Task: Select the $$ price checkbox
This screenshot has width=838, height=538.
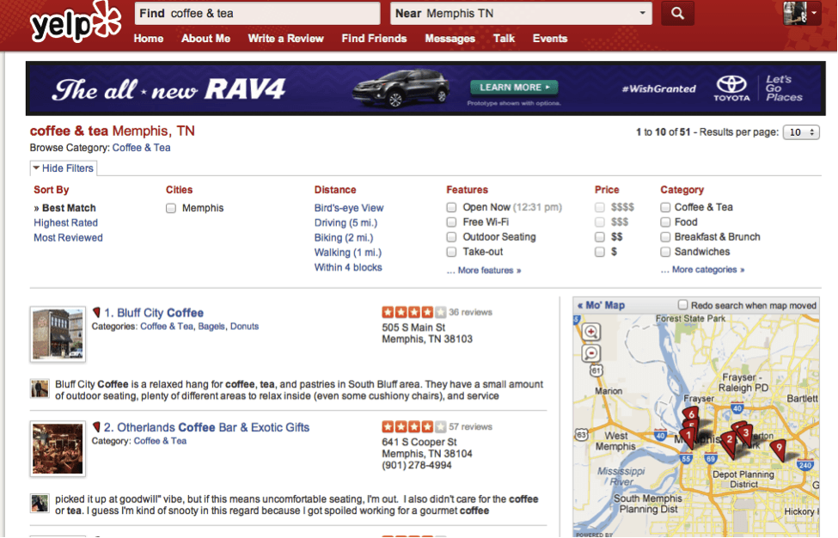Action: (x=600, y=236)
